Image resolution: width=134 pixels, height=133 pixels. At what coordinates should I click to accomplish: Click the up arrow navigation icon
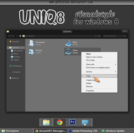coord(20,36)
